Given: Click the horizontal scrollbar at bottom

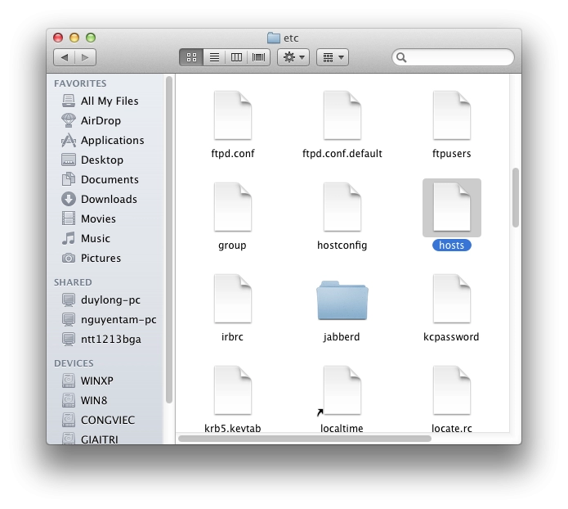Looking at the screenshot, I should click(x=305, y=439).
